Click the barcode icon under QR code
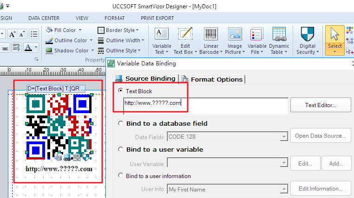 [76, 157]
